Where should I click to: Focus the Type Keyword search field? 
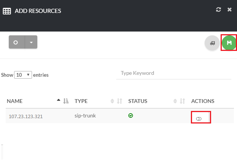[173, 73]
